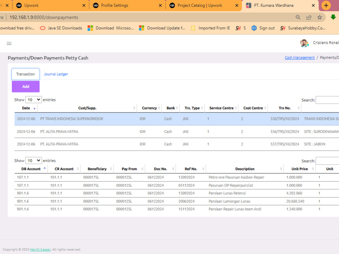The height and width of the screenshot is (254, 339).
Task: Select transaction 537/TRS/XII/2024
Action: pos(285,144)
